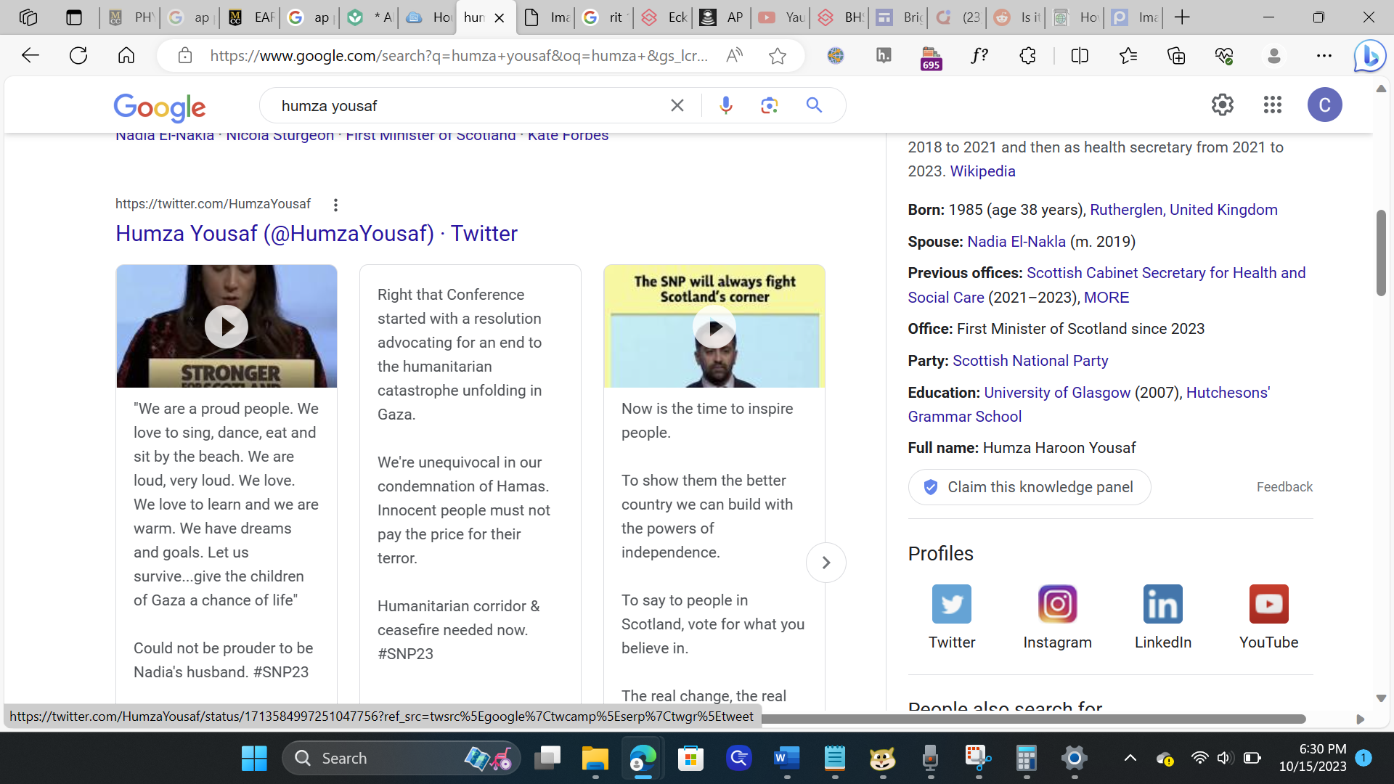Open the Instagram profile icon

click(1057, 604)
